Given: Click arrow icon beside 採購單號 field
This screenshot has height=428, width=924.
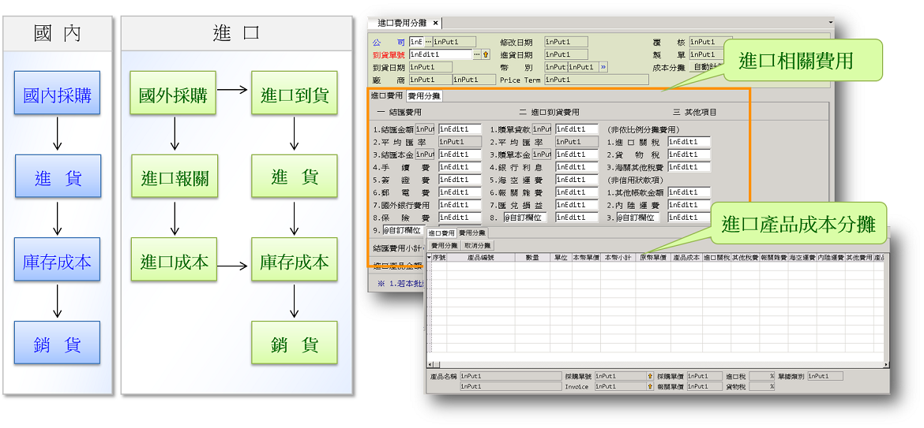Looking at the screenshot, I should (650, 377).
